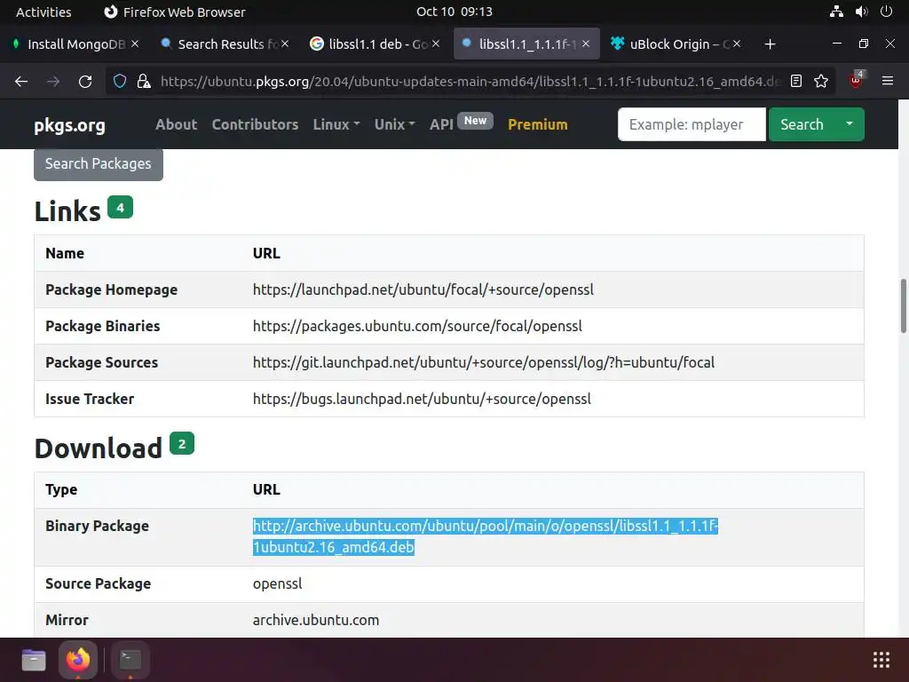The height and width of the screenshot is (682, 909).
Task: Close the uBlock Origin tab
Action: [x=736, y=44]
